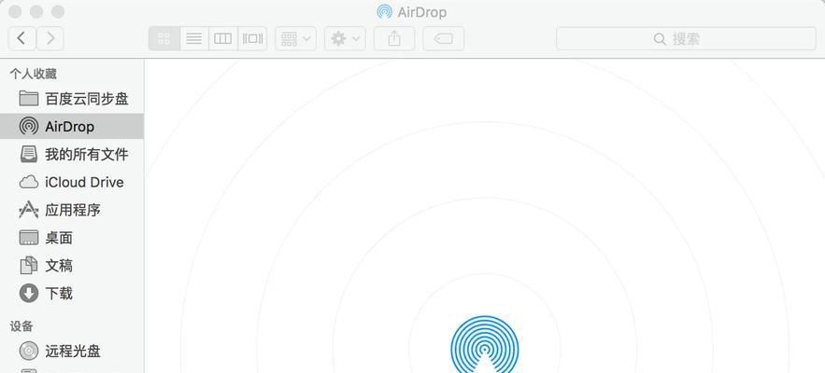The image size is (825, 373).
Task: Click the 文稿 documents icon
Action: tap(28, 266)
